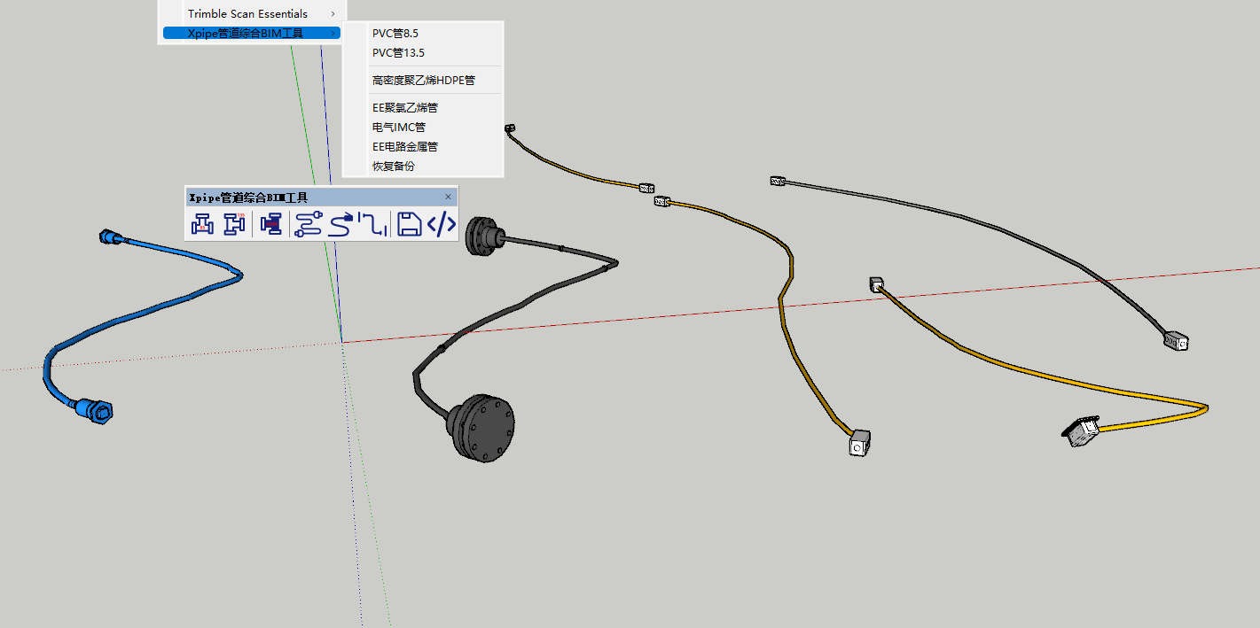Pick the 电气IMC管 menu option
This screenshot has height=628, width=1260.
398,128
